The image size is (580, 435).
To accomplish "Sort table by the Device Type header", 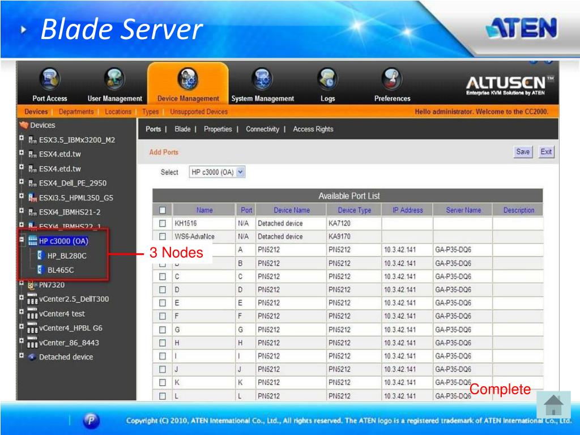I will (x=354, y=210).
